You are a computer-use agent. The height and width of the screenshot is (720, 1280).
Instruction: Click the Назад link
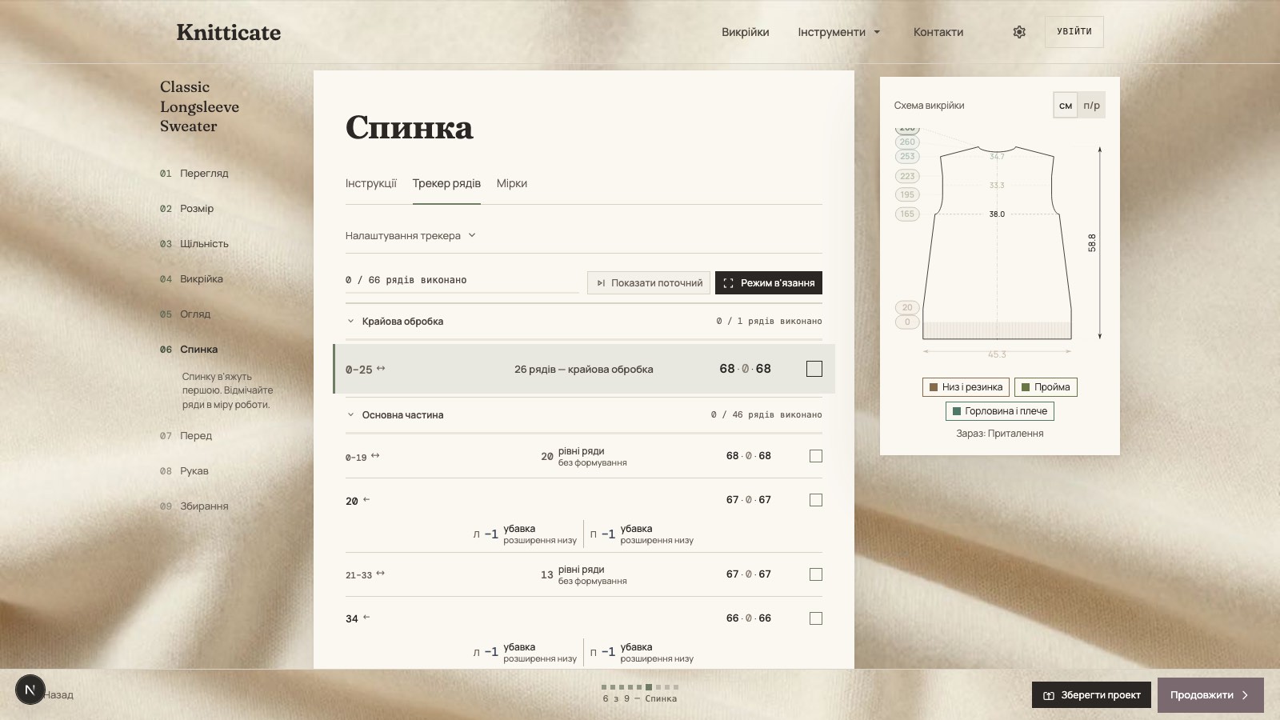click(x=58, y=695)
